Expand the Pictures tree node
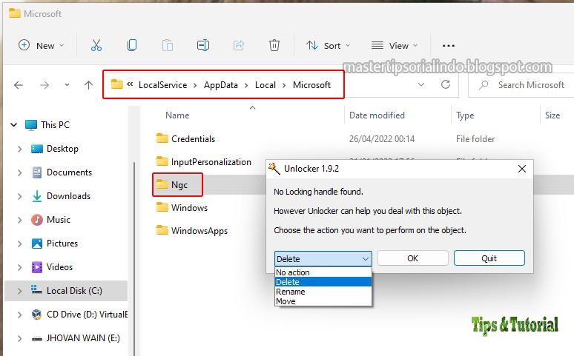Image resolution: width=574 pixels, height=356 pixels. pyautogui.click(x=20, y=244)
